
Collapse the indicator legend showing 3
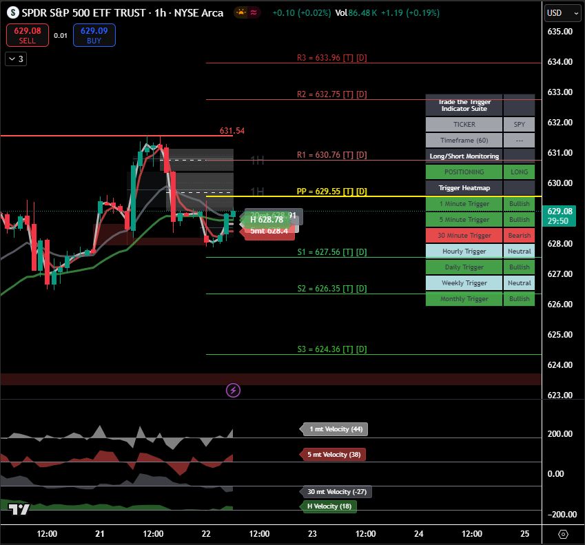click(x=16, y=59)
